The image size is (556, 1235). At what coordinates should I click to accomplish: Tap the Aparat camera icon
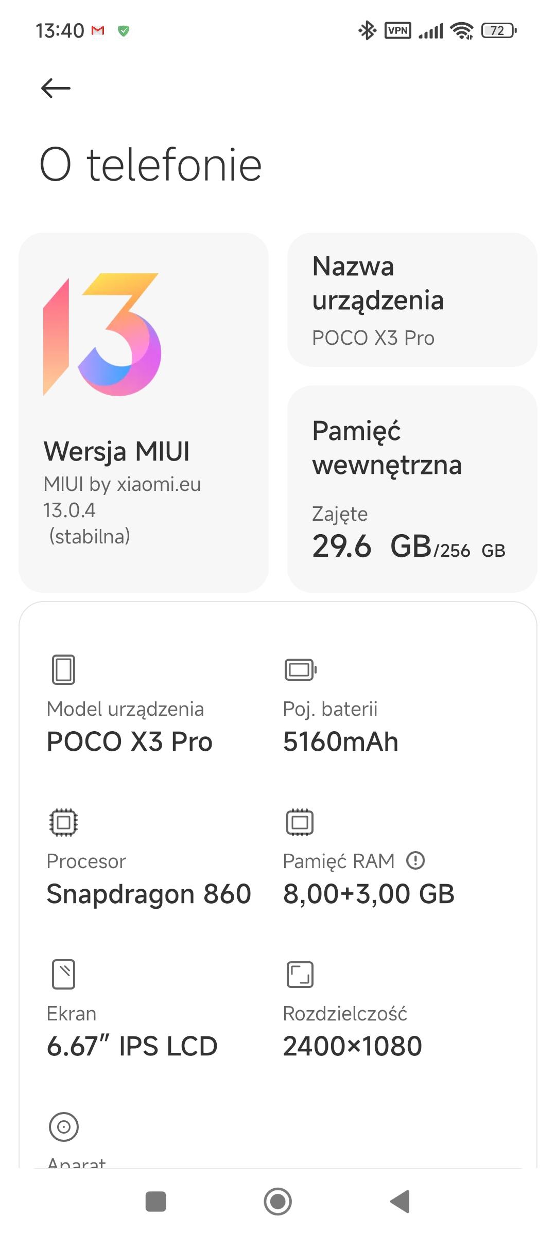pos(63,1126)
